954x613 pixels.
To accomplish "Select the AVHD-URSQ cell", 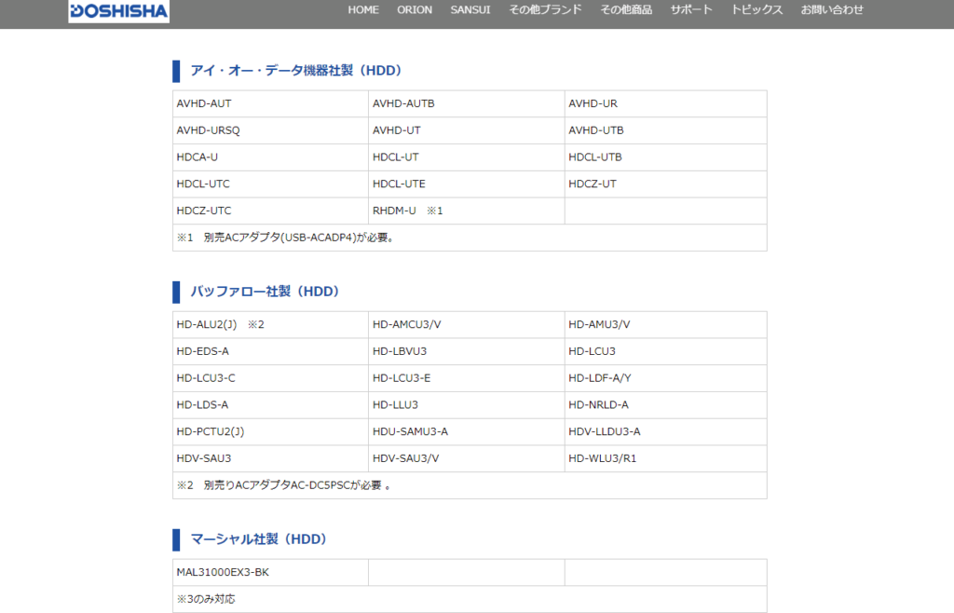I will [x=270, y=130].
